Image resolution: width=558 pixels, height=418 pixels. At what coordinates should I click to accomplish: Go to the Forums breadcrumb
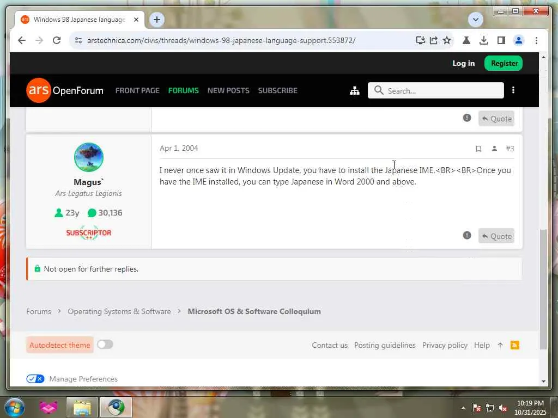[x=39, y=311]
